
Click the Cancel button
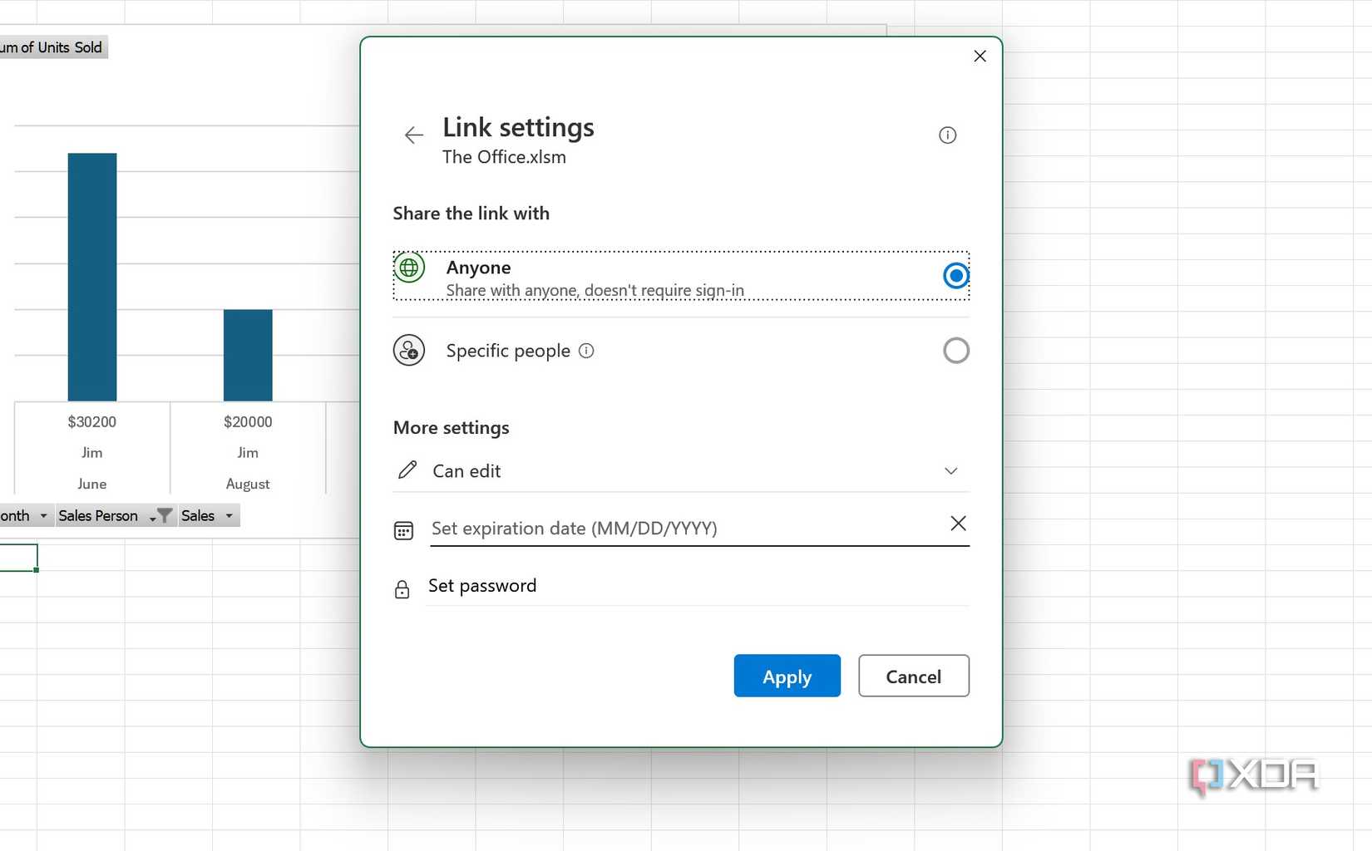tap(913, 676)
